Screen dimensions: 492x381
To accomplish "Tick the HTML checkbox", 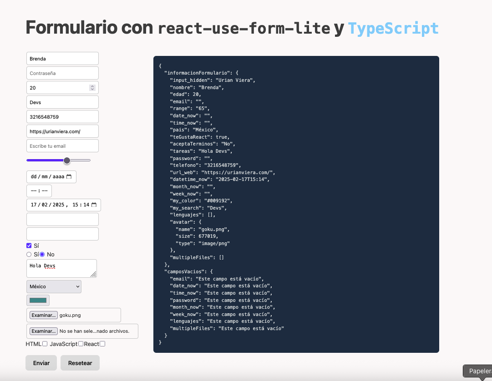I will (45, 344).
